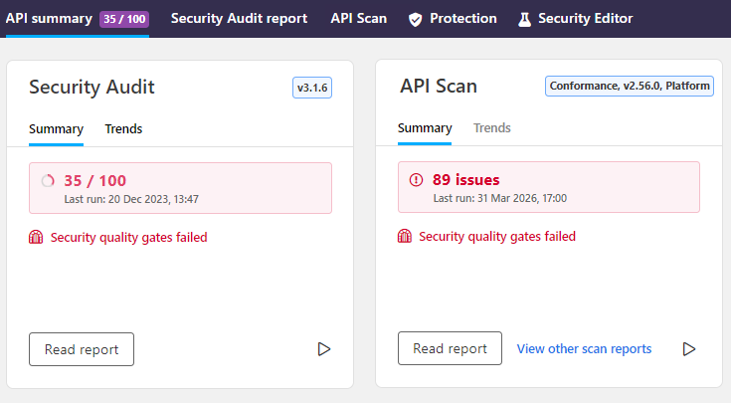
Task: Go to the API Scan top tab
Action: pos(358,19)
